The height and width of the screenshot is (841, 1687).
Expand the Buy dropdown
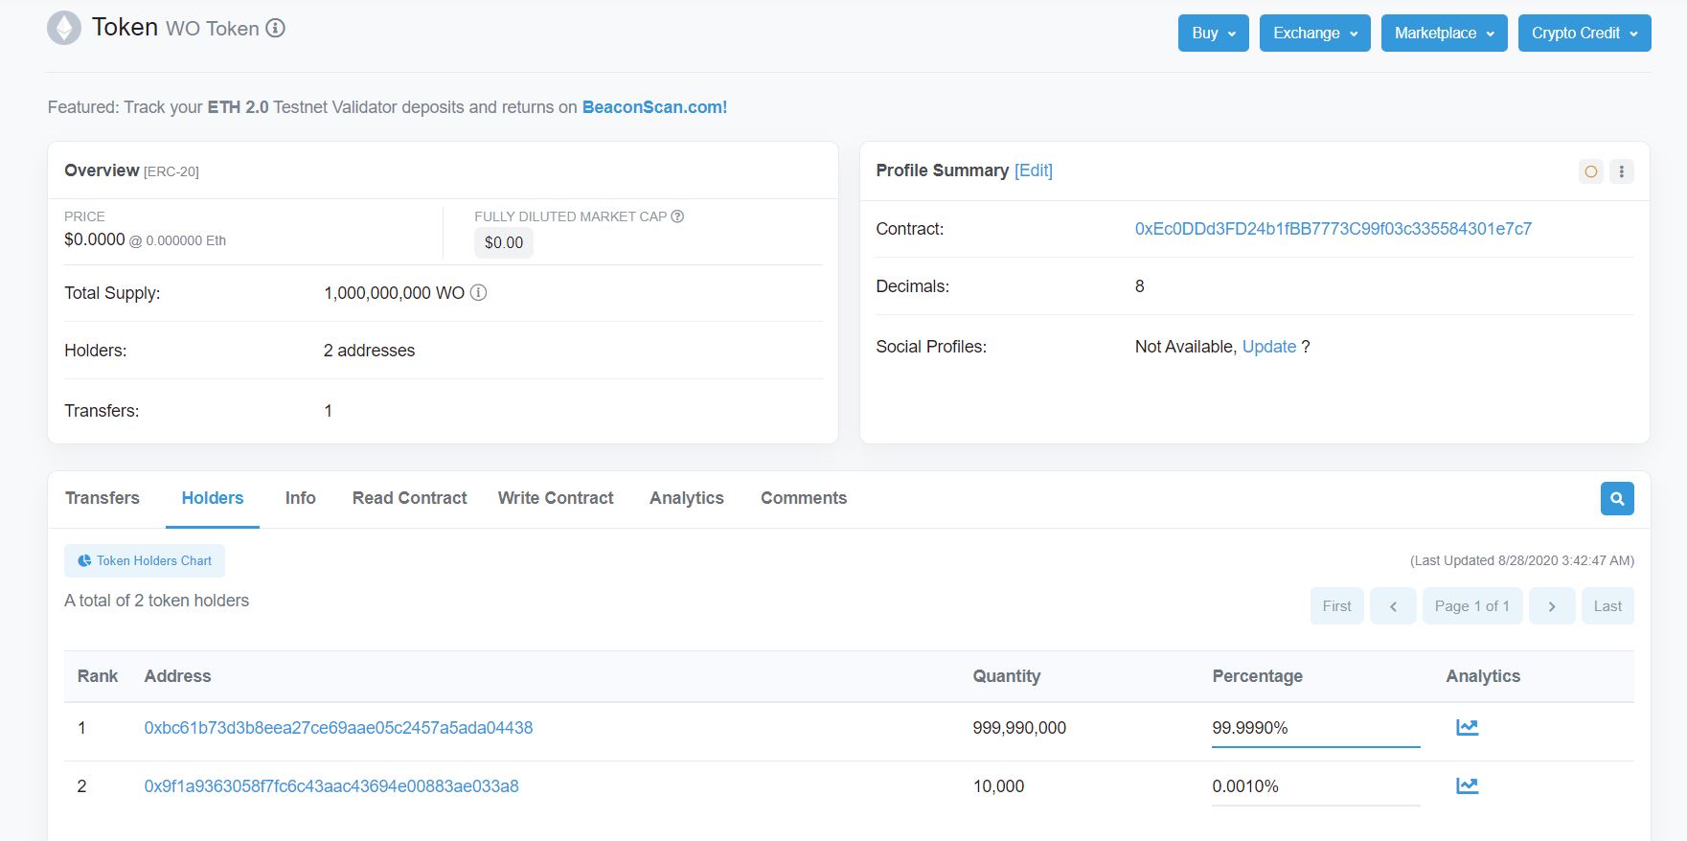[1214, 33]
